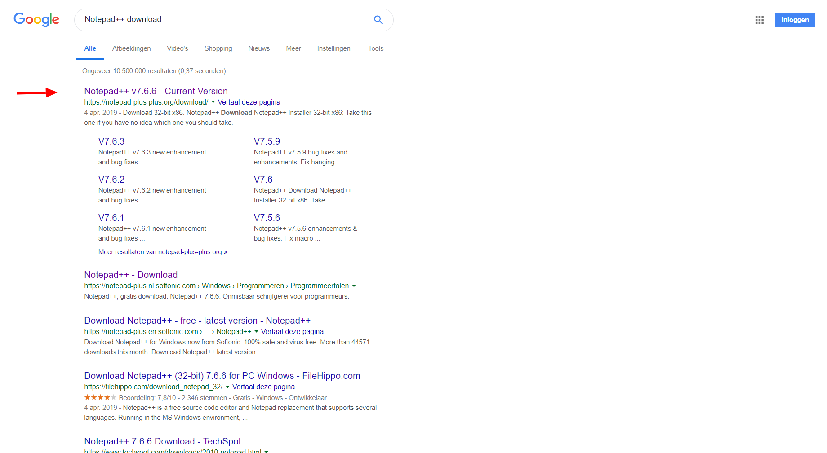The height and width of the screenshot is (453, 827).
Task: Click Vertaal deze pagina for en.softonic.com result
Action: coord(292,332)
